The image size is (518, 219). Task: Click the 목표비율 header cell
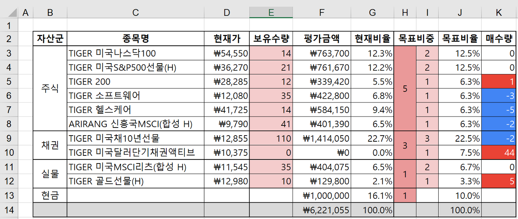coord(460,39)
